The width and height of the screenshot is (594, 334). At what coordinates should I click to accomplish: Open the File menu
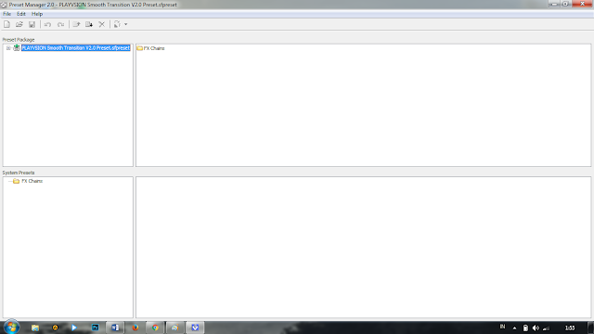coord(6,14)
